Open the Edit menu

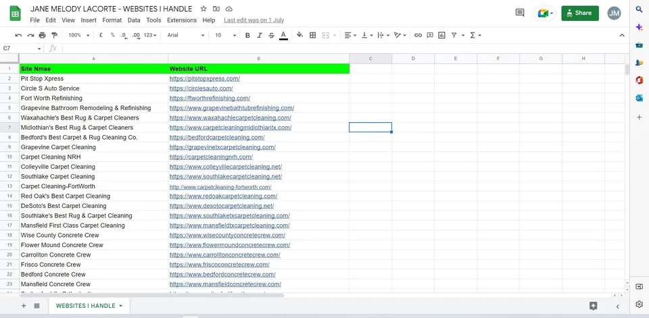click(51, 20)
